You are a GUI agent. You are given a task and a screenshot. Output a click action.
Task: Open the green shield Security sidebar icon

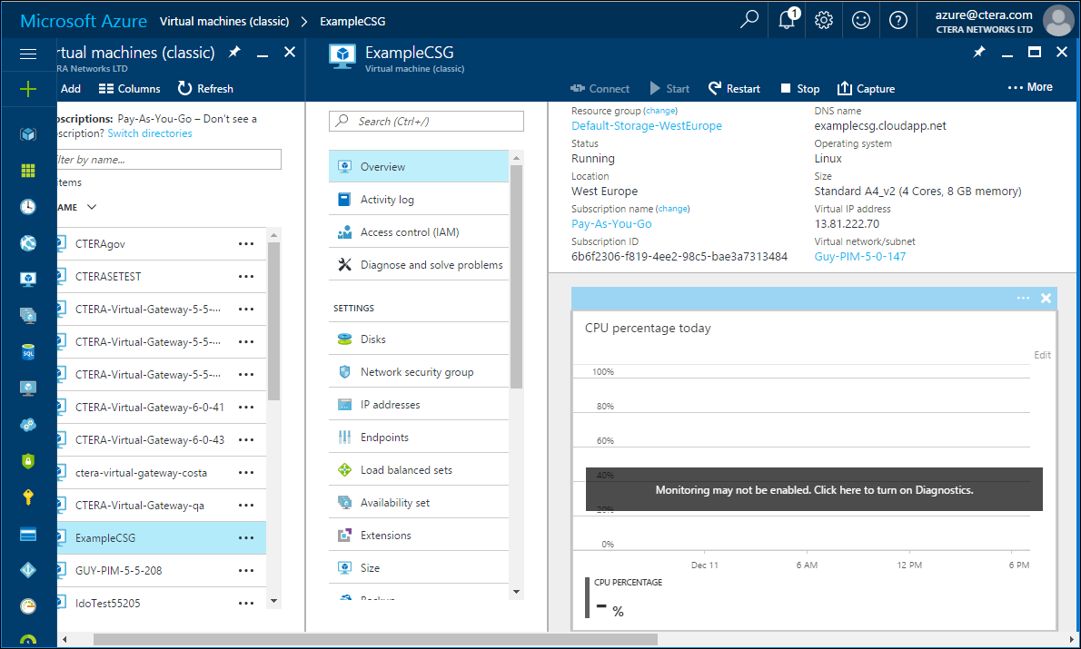28,460
